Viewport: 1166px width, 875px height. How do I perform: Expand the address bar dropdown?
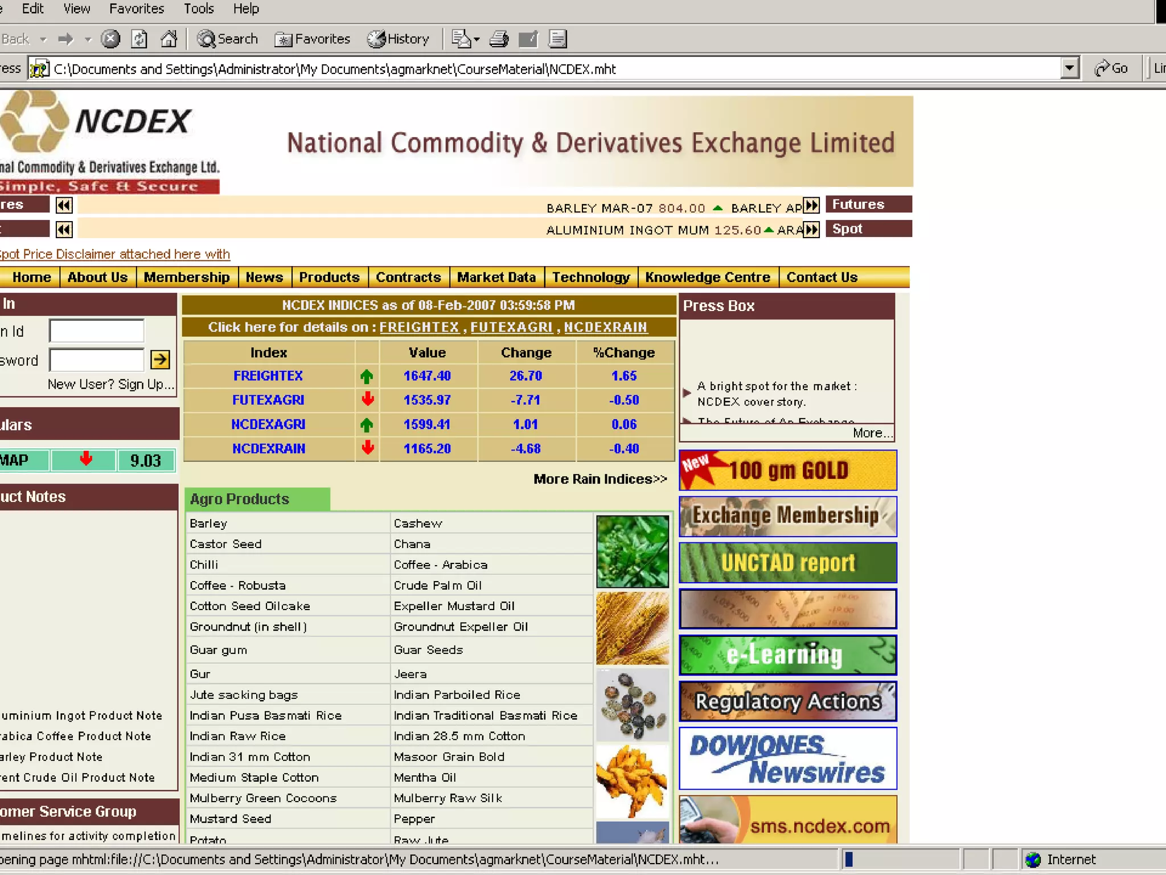(x=1069, y=69)
